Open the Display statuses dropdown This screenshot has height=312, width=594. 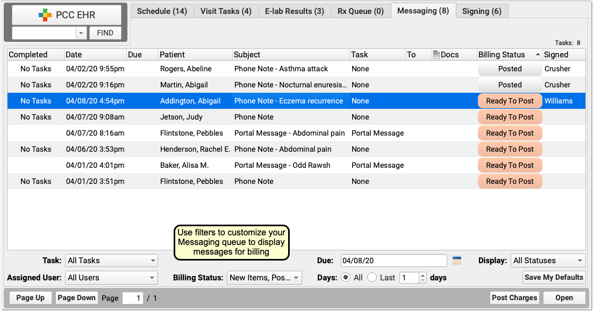click(x=548, y=261)
